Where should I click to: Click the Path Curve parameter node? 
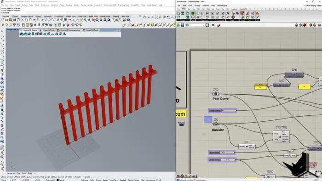click(x=216, y=94)
